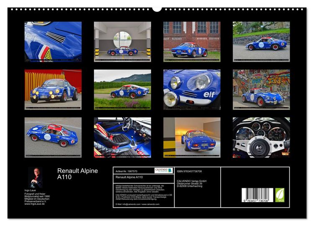Open the thumbnail with round window garage
Image resolution: width=314 pixels, height=226 pixels.
[x=122, y=41]
